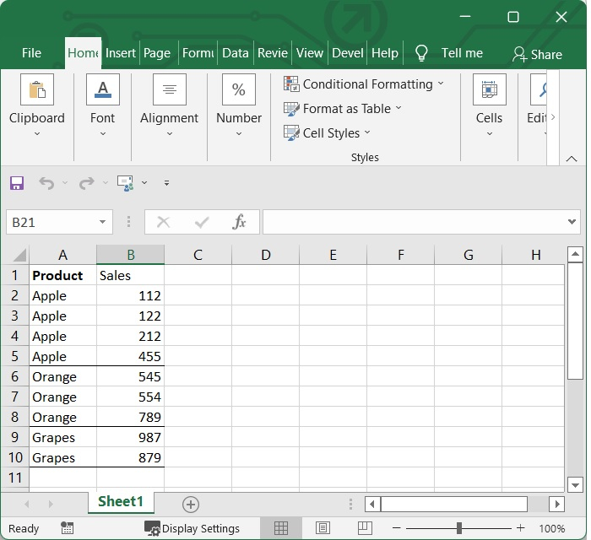
Task: Switch to Page Break Preview view
Action: tap(363, 528)
